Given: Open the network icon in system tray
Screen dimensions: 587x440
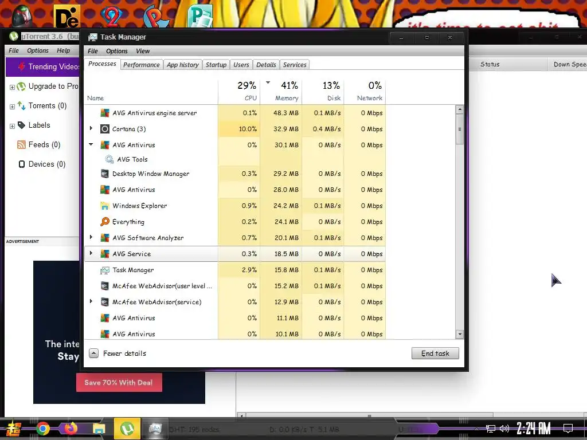Looking at the screenshot, I should click(491, 429).
